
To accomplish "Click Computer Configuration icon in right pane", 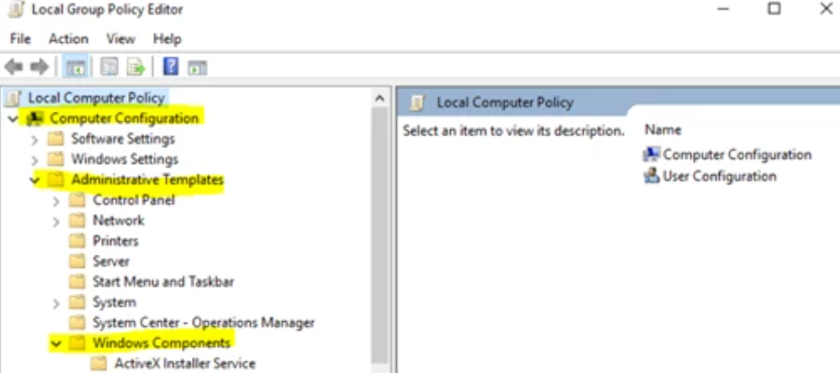I will 652,154.
